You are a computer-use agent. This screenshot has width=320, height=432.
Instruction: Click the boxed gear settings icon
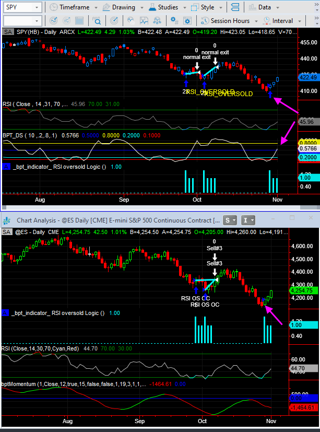187,21
